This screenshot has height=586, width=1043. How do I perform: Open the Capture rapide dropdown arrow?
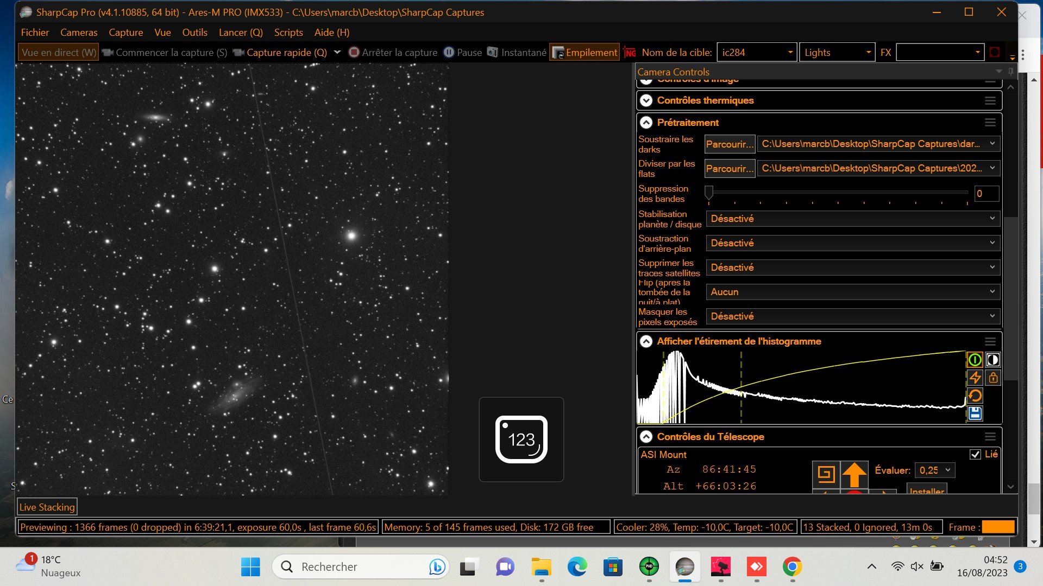[x=337, y=53]
